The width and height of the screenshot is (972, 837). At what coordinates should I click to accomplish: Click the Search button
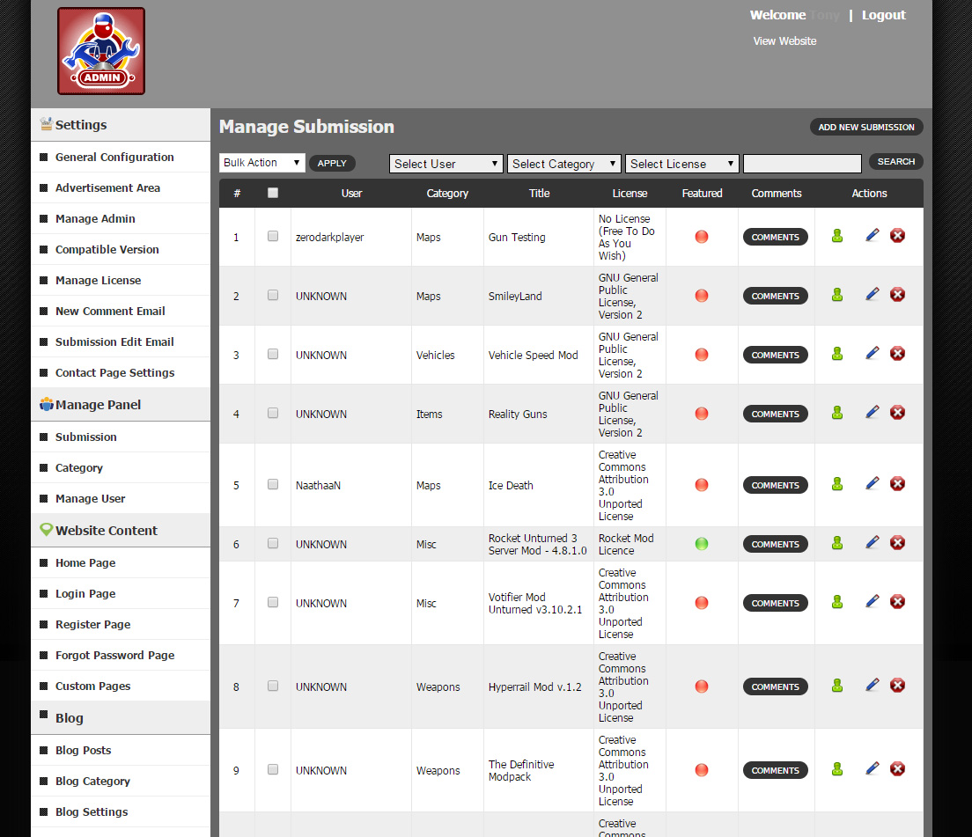pyautogui.click(x=895, y=162)
